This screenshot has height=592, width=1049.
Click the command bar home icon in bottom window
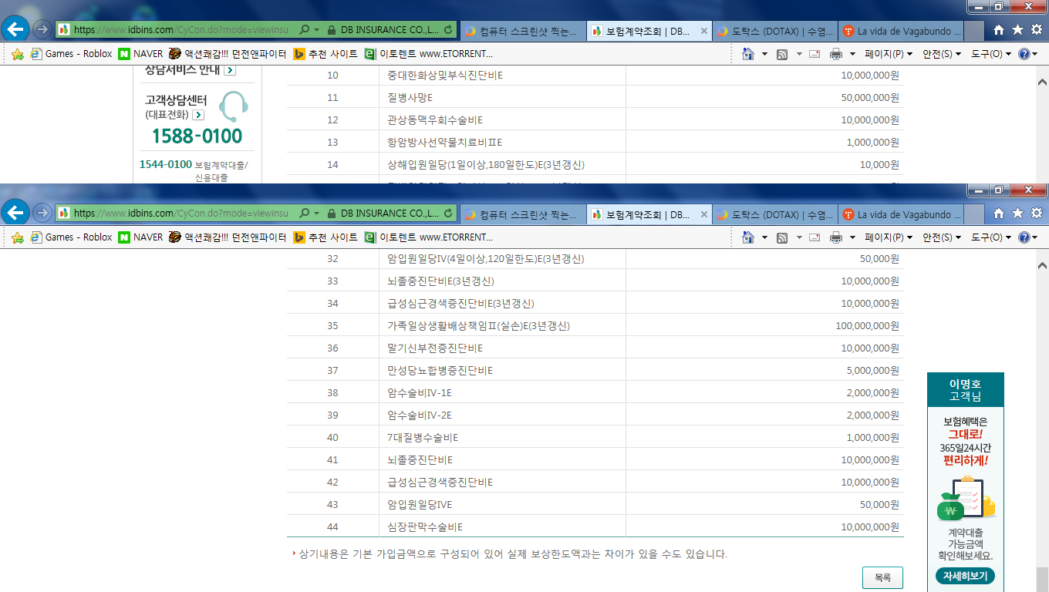click(x=747, y=237)
